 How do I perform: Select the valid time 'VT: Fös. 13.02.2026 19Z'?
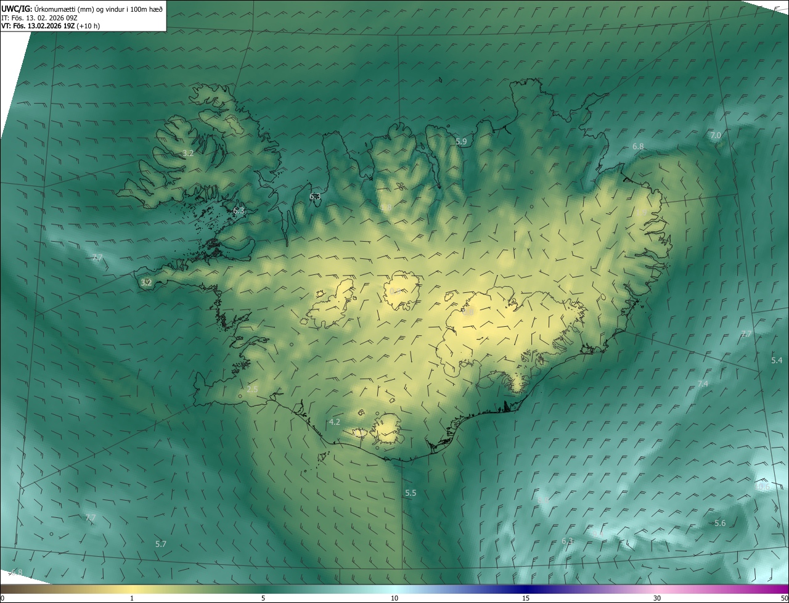pos(38,26)
